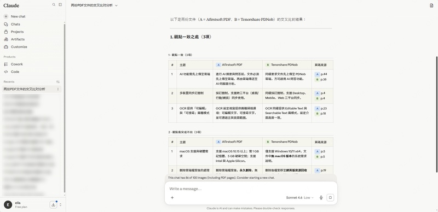The height and width of the screenshot is (212, 438).
Task: Click heading 1. 觀點一致之處（3項）
Action: tap(191, 37)
